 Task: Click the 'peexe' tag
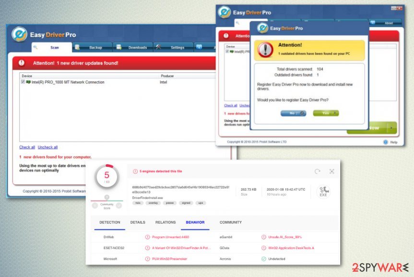(x=170, y=203)
